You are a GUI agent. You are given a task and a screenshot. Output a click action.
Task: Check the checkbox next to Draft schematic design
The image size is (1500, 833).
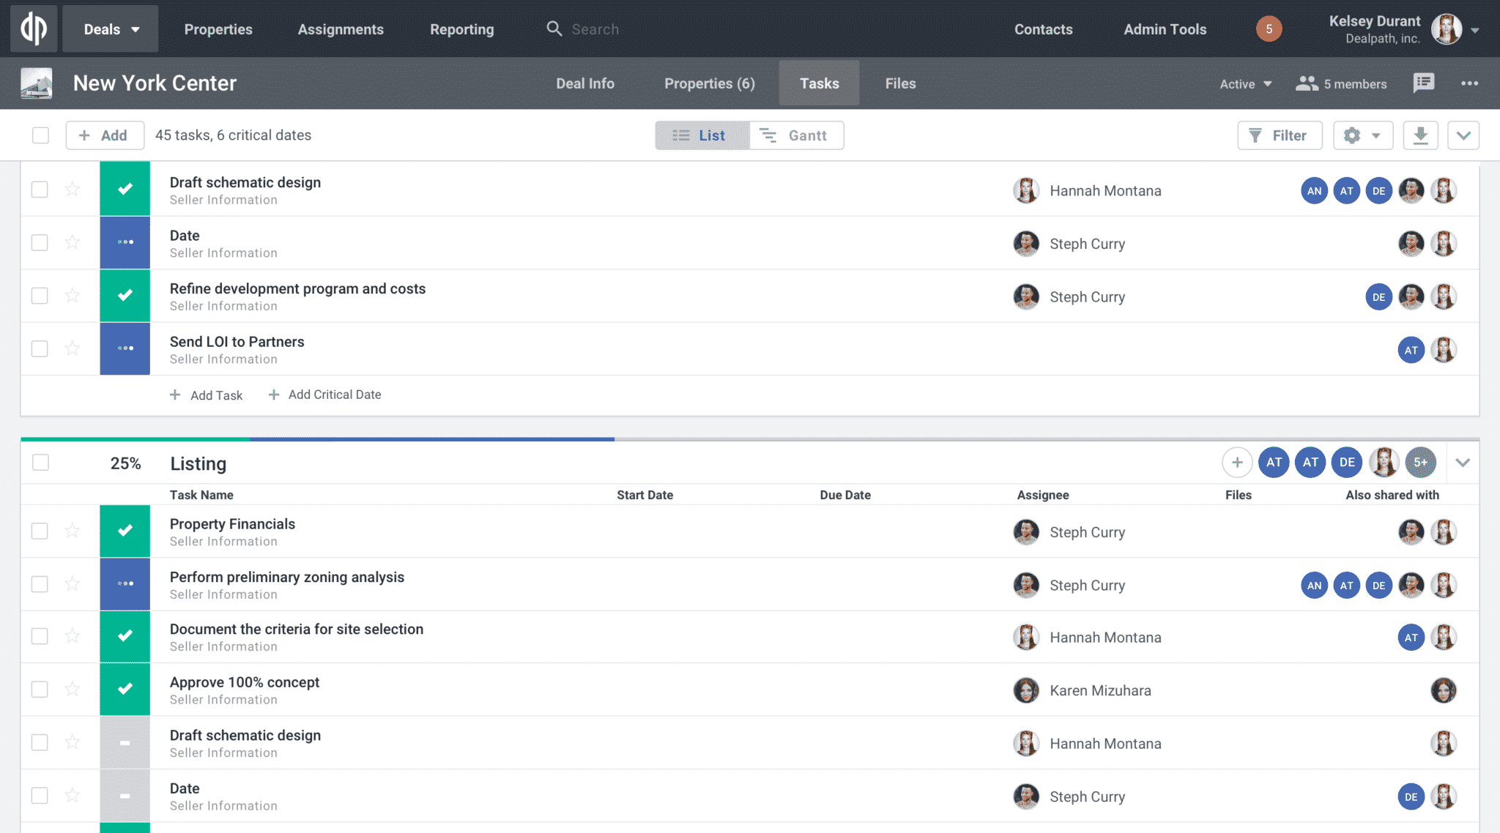39,189
